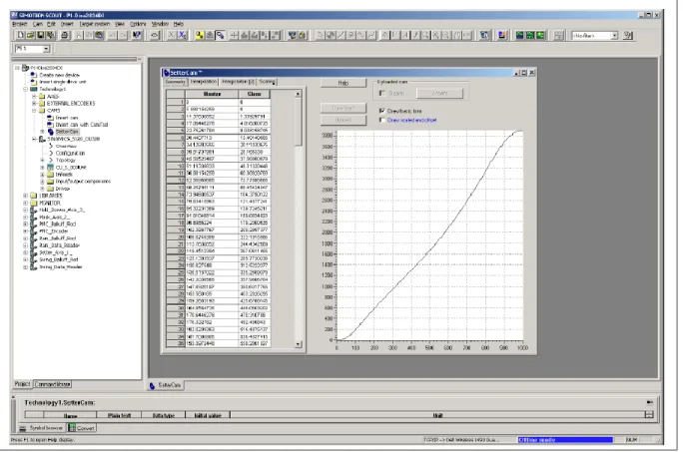Click the icon right of the filter dropdown

(x=628, y=35)
